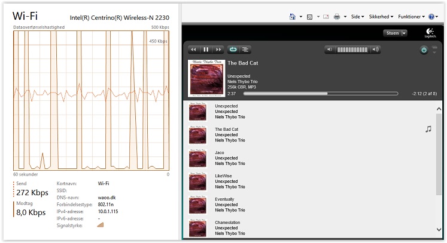The image size is (447, 243).
Task: Click the Jaco album thumbnail
Action: click(x=197, y=158)
